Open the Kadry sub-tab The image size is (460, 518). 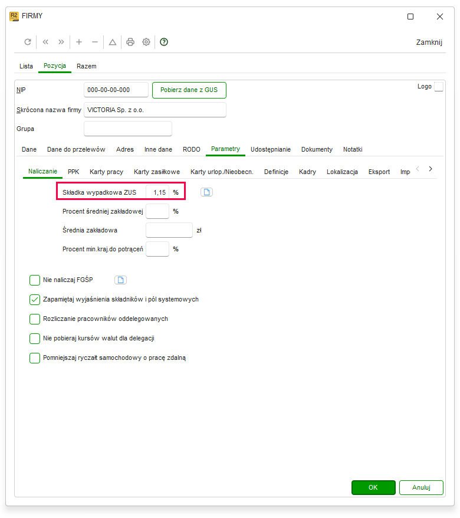click(307, 172)
